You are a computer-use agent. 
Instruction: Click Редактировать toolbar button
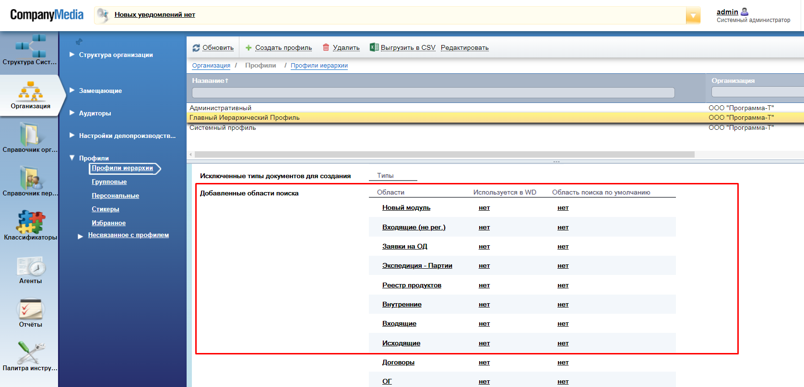pos(465,48)
